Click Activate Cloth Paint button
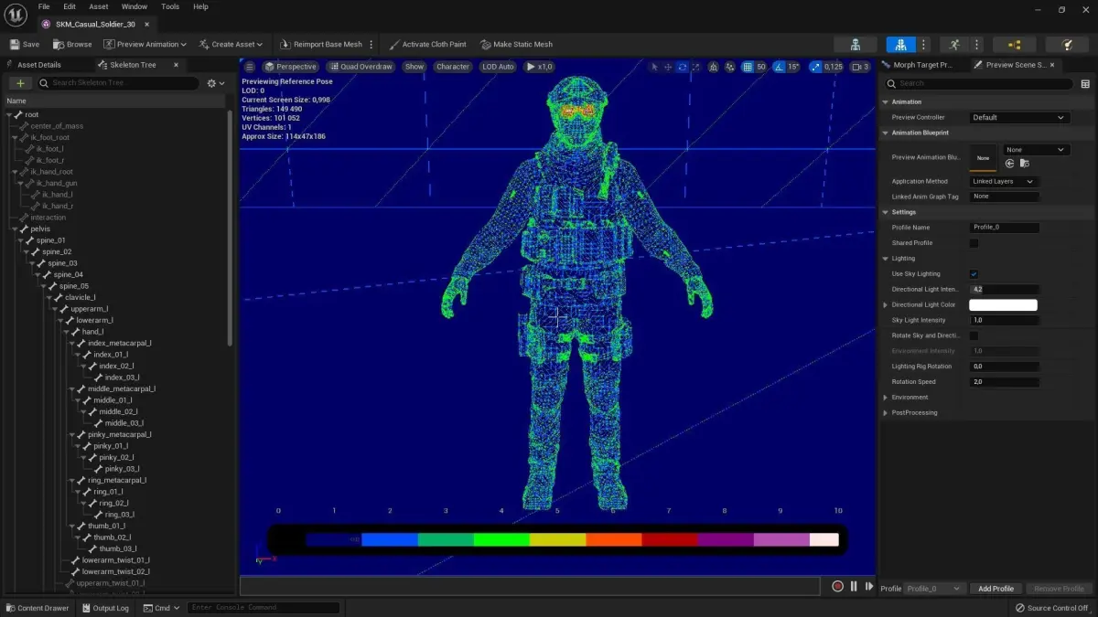Screen dimensions: 1098x617 427,44
